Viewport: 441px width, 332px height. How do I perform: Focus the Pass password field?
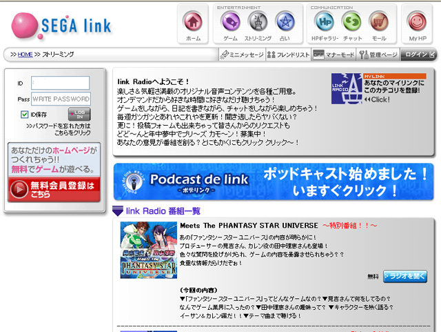[x=61, y=99]
